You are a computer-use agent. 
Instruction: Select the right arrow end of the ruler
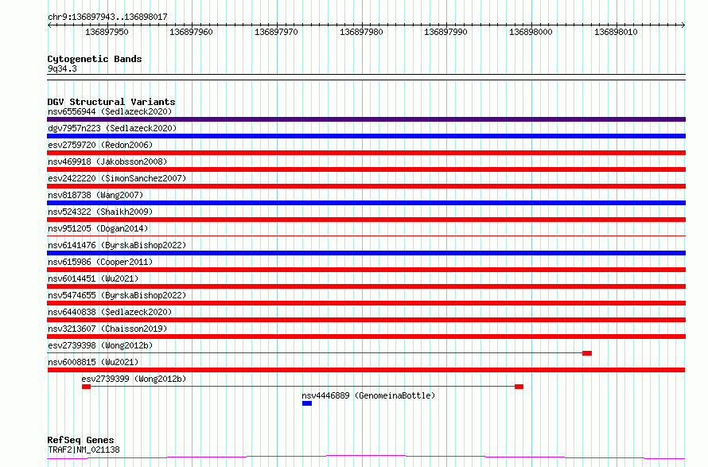683,25
